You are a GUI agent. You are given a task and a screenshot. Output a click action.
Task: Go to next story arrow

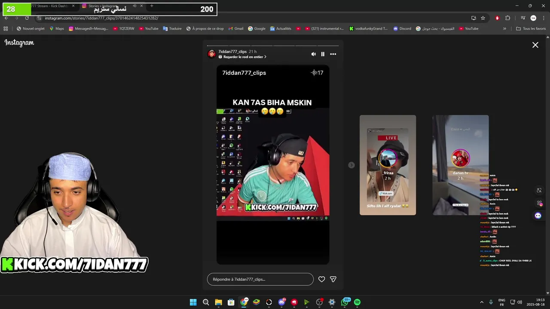coord(351,165)
